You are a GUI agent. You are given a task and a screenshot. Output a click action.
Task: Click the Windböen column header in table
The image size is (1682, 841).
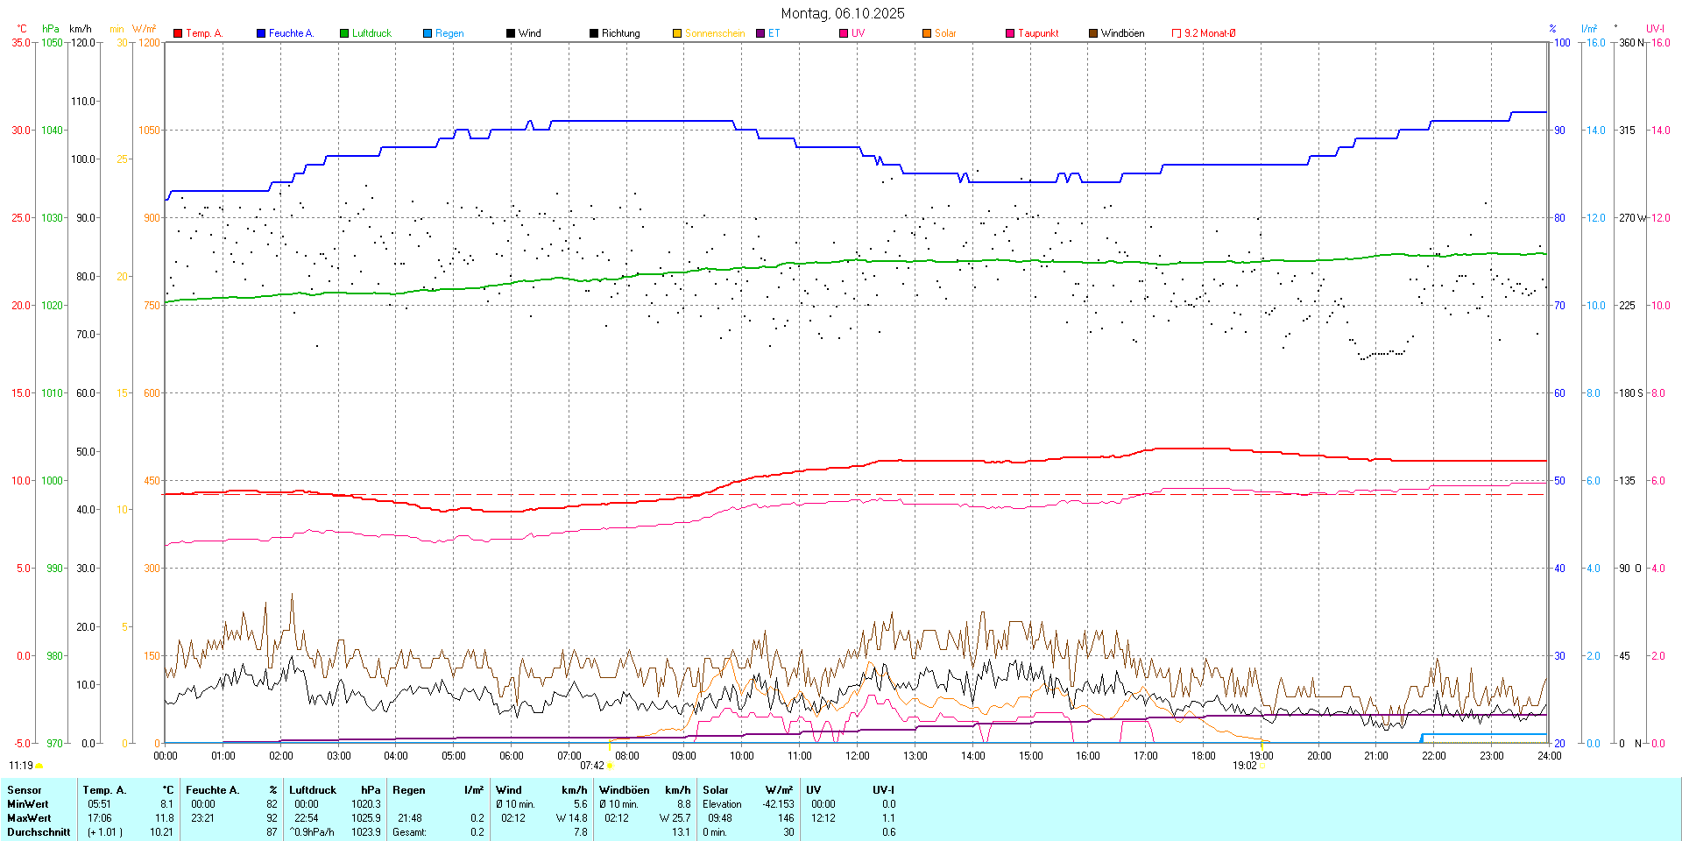pos(624,790)
